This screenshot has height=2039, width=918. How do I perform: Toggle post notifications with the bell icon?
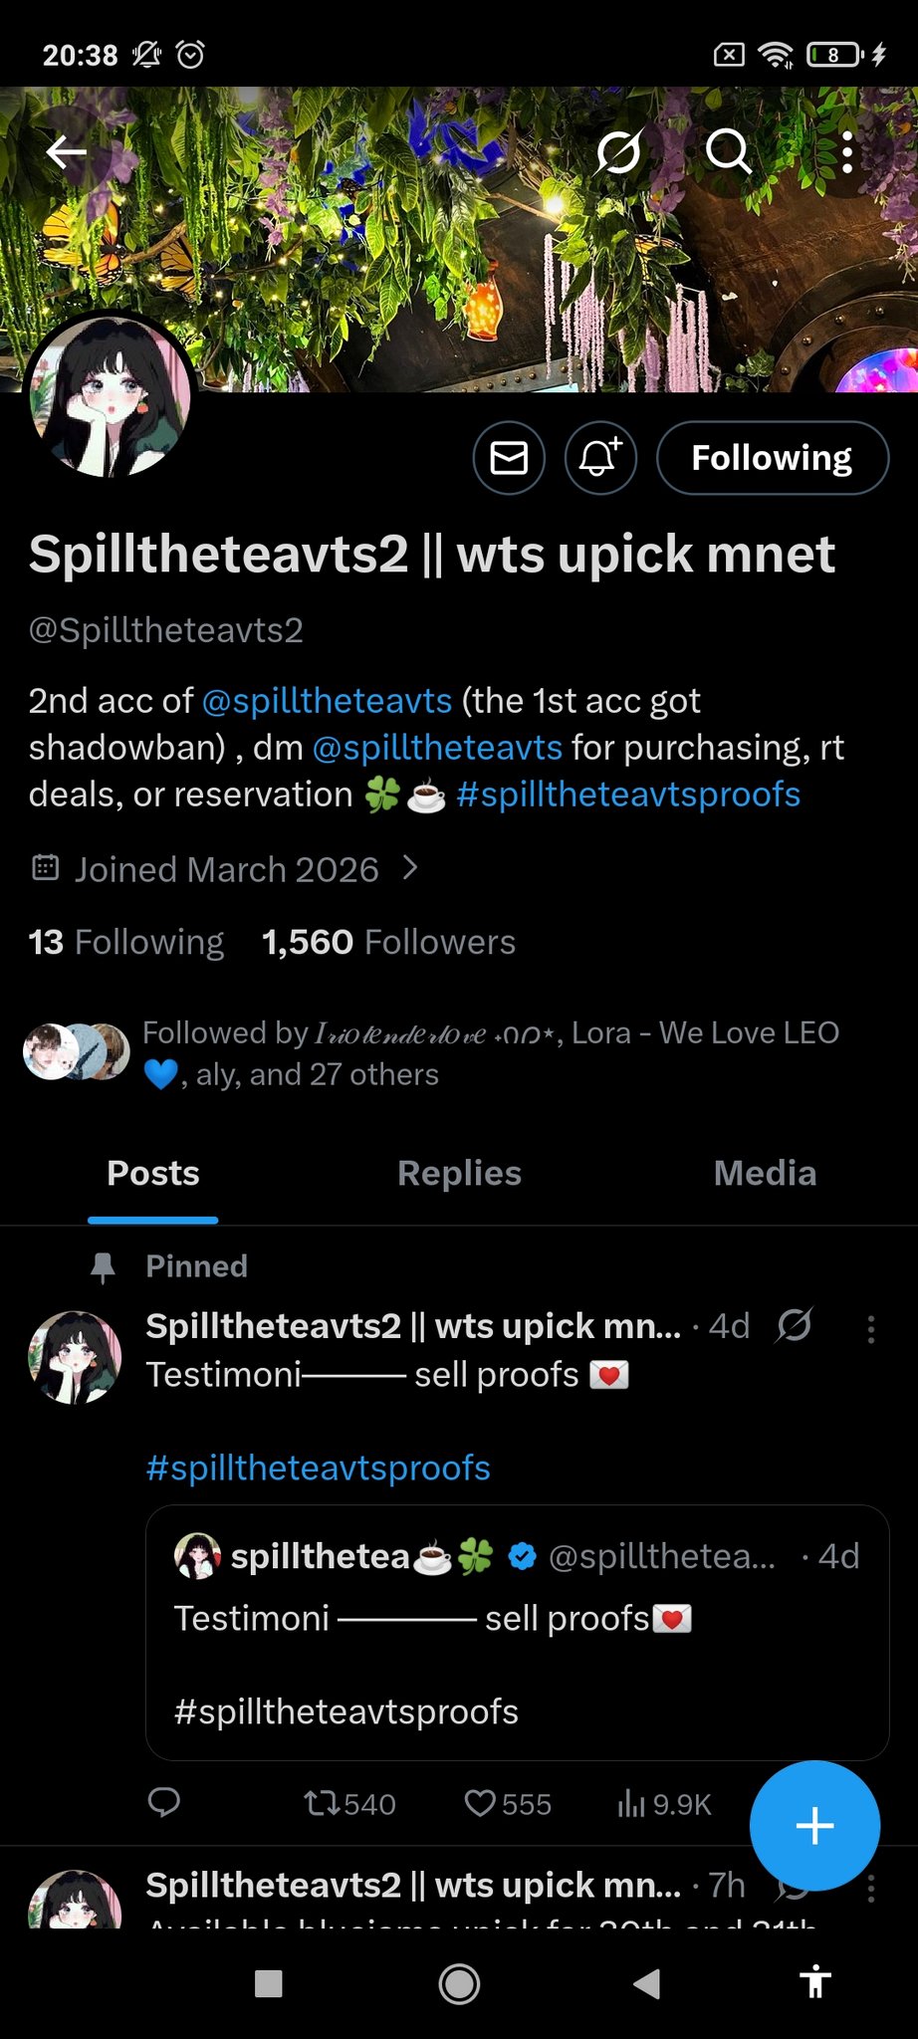pos(600,458)
